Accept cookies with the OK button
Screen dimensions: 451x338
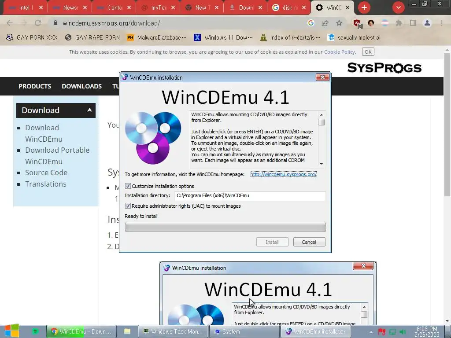[x=368, y=52]
